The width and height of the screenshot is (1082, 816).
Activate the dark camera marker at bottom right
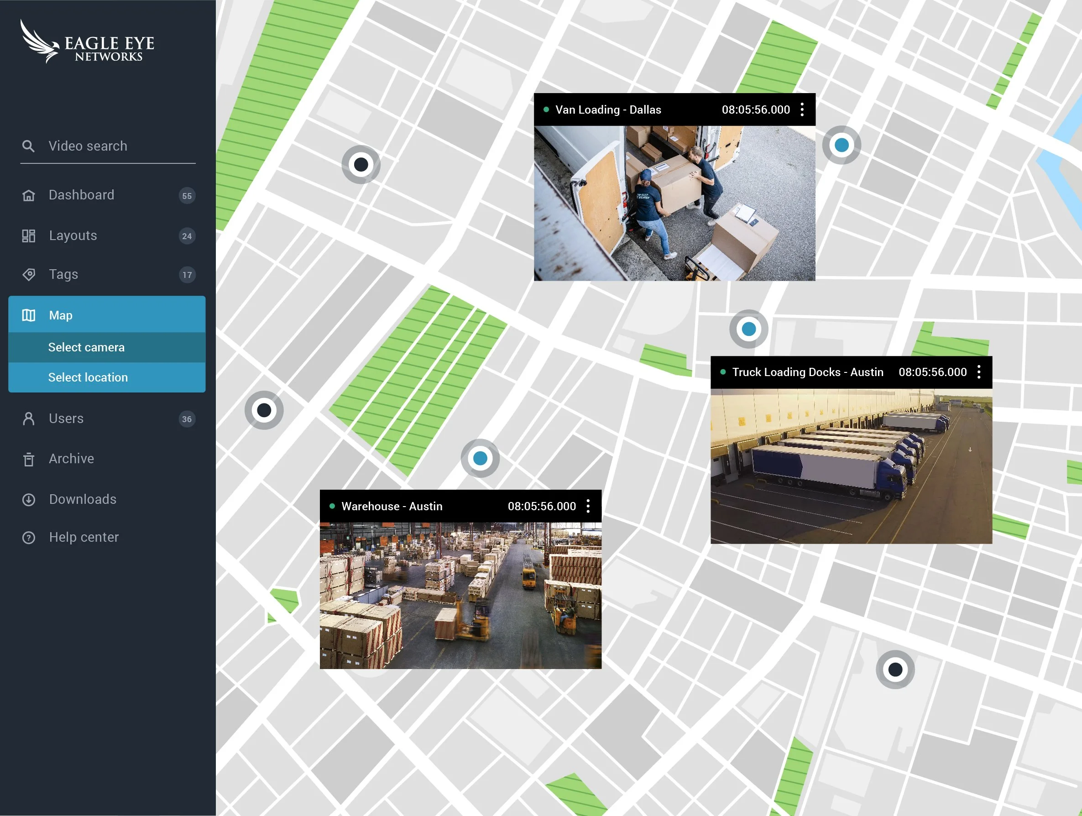point(895,670)
